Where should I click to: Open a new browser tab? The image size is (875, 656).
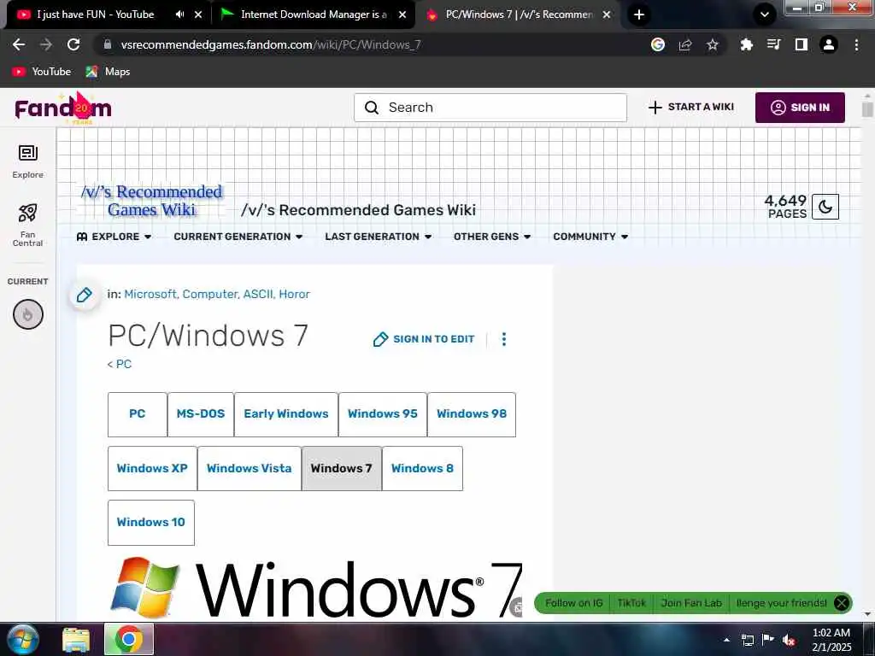click(639, 15)
